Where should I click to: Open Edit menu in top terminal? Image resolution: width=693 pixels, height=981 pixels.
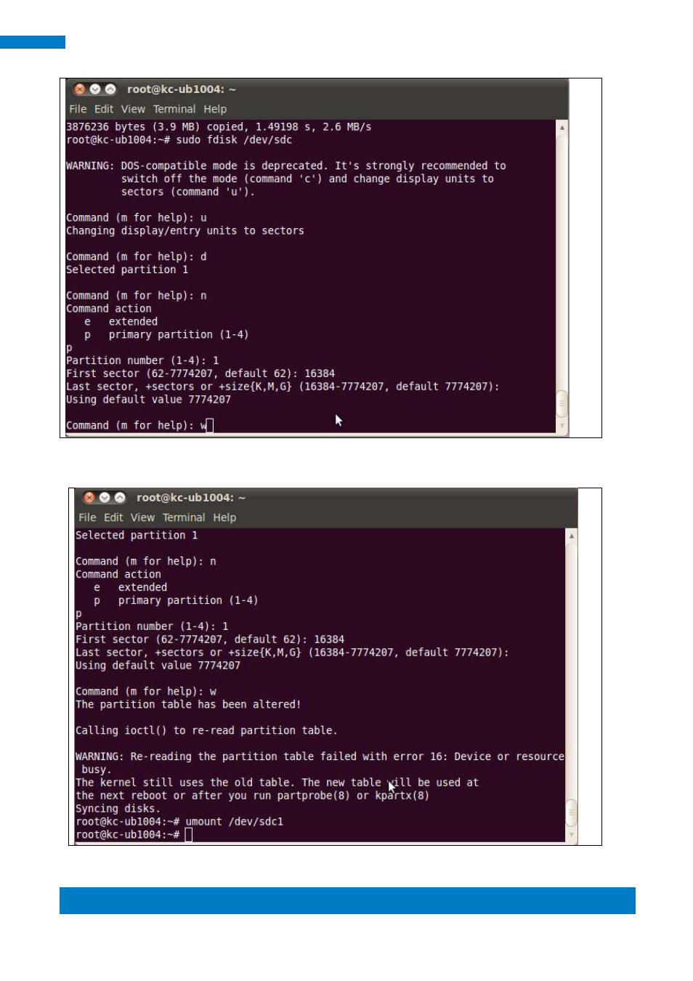point(104,109)
